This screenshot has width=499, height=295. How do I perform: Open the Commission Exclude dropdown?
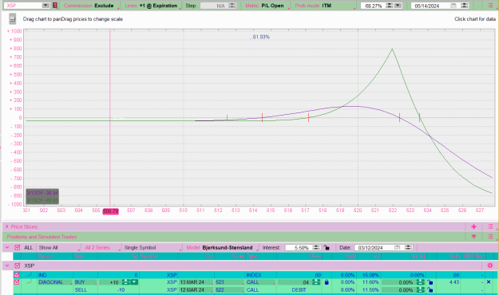coord(91,6)
